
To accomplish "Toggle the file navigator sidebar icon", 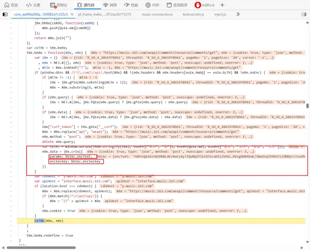I will tap(5, 14).
